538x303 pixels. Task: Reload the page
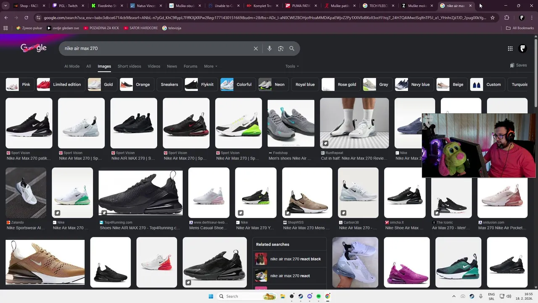point(26,18)
